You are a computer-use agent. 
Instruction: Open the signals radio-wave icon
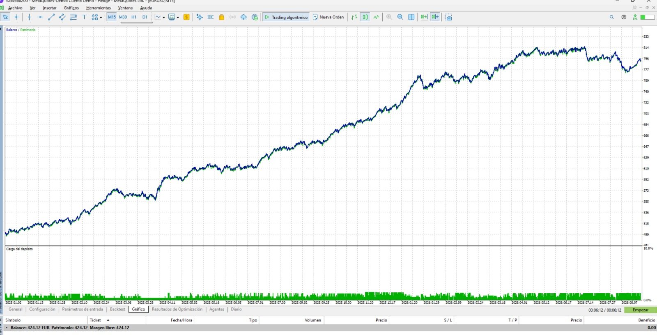tap(233, 17)
